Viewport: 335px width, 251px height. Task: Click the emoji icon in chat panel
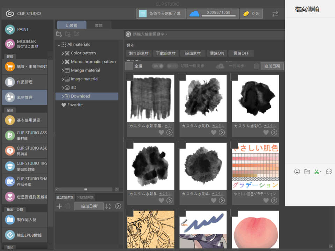pyautogui.click(x=297, y=172)
